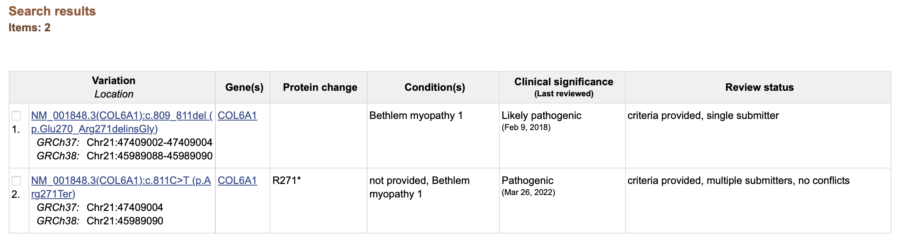Click the Search results heading
Screen dimensions: 901x245
(x=52, y=11)
